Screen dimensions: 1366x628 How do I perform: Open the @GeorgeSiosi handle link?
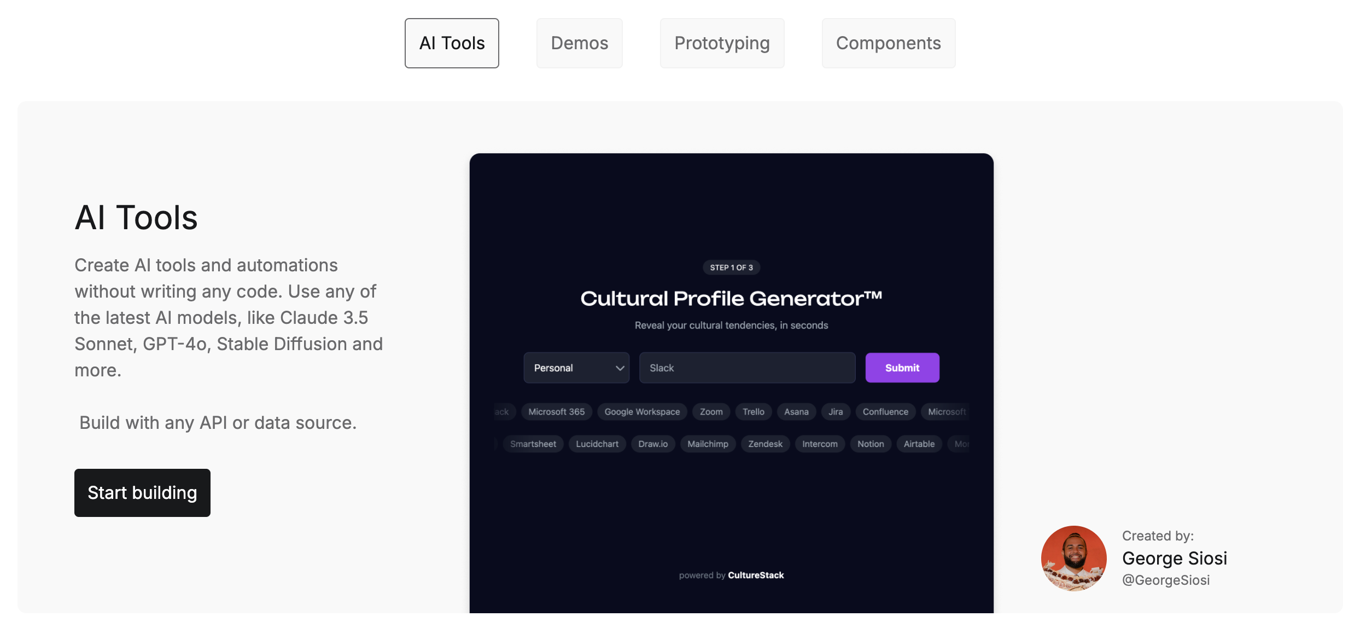pos(1166,580)
